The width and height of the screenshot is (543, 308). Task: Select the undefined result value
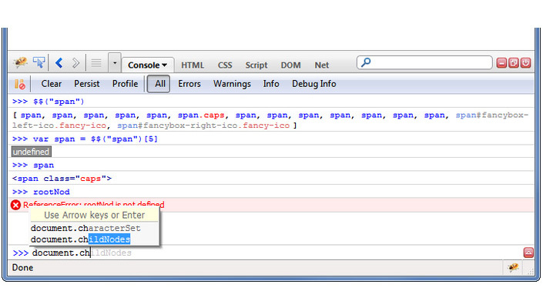(31, 152)
